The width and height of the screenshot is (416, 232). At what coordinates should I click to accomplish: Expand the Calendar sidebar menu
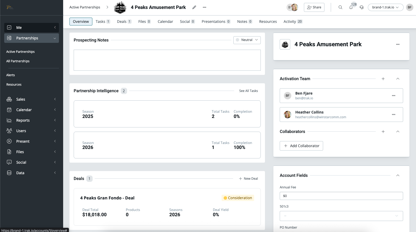[32, 110]
